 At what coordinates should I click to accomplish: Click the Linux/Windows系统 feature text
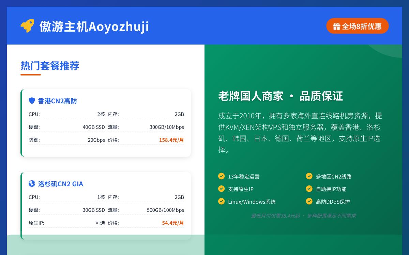(x=252, y=202)
